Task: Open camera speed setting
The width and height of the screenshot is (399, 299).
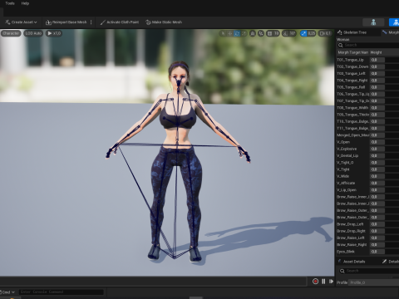Action: pos(325,33)
